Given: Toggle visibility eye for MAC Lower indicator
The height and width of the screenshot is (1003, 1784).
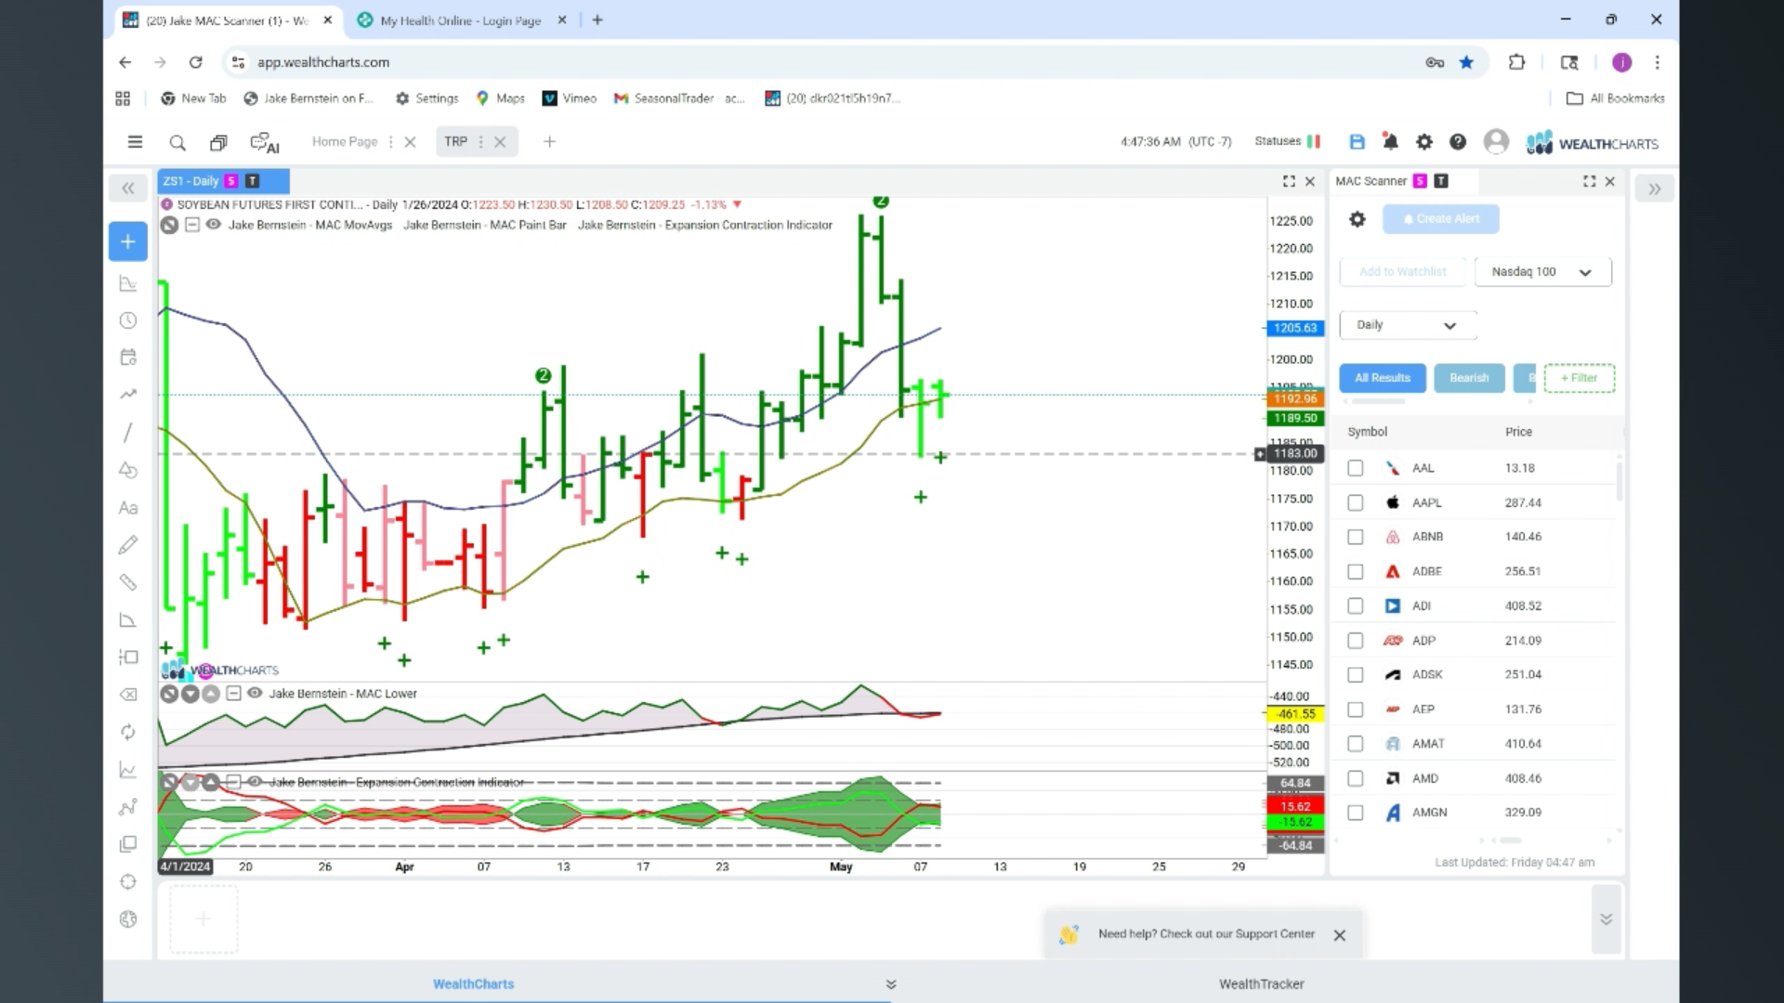Looking at the screenshot, I should click(255, 693).
